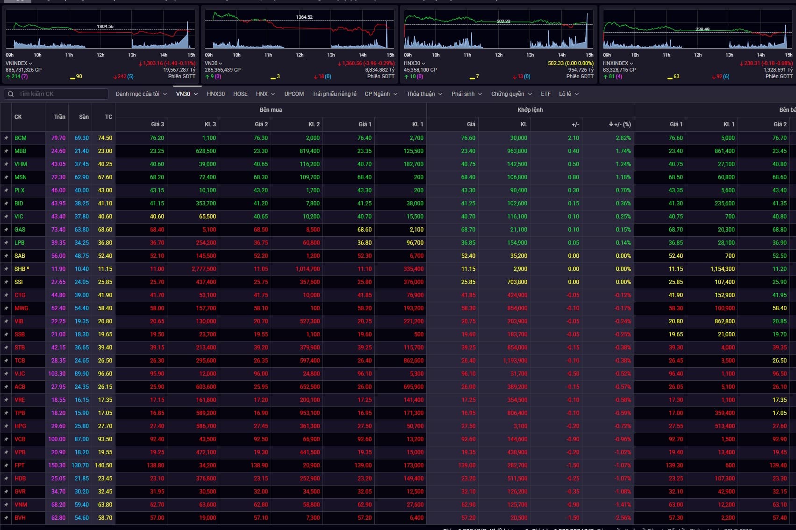The width and height of the screenshot is (796, 530).
Task: Switch to the HOSE tab
Action: pyautogui.click(x=240, y=94)
